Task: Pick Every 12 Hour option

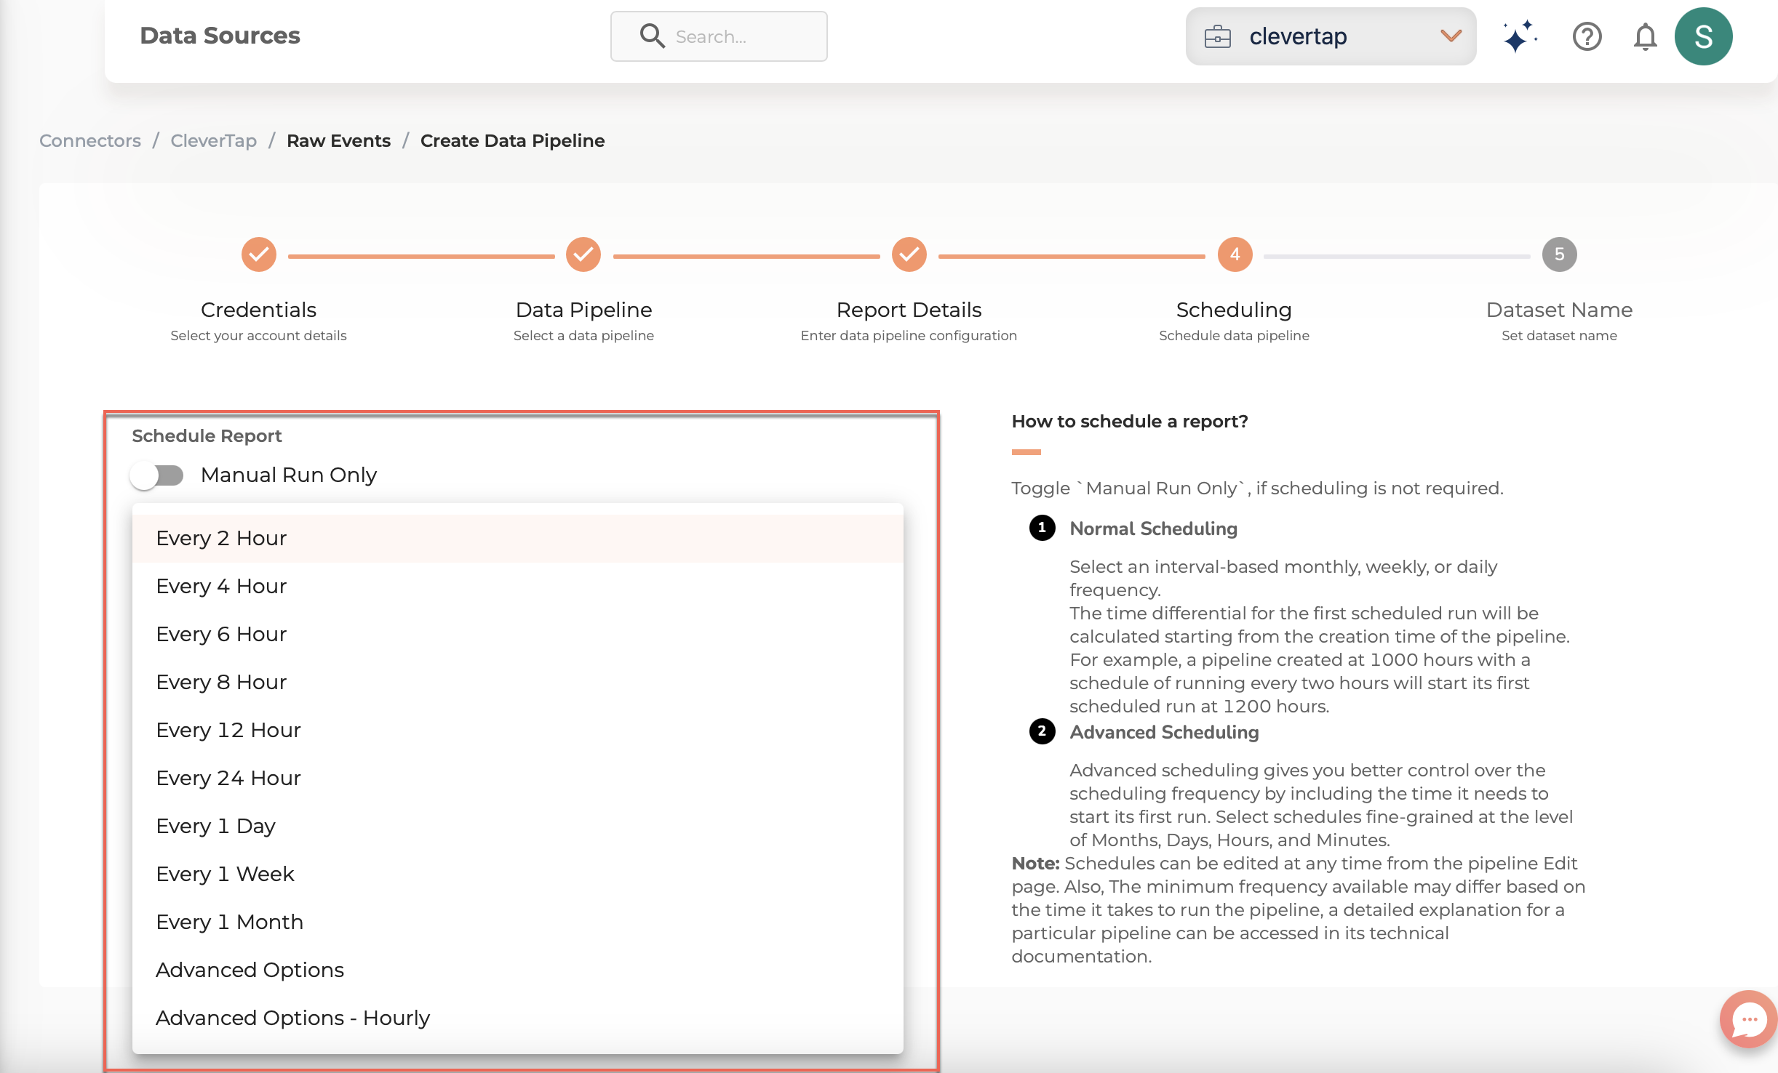Action: coord(228,730)
